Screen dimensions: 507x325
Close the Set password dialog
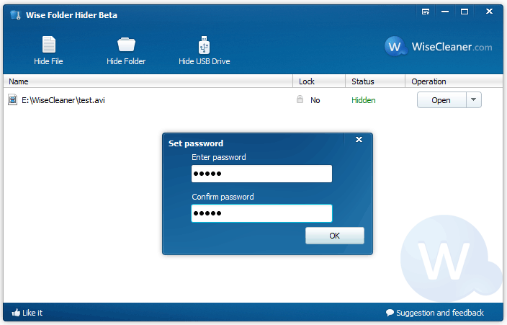[359, 140]
